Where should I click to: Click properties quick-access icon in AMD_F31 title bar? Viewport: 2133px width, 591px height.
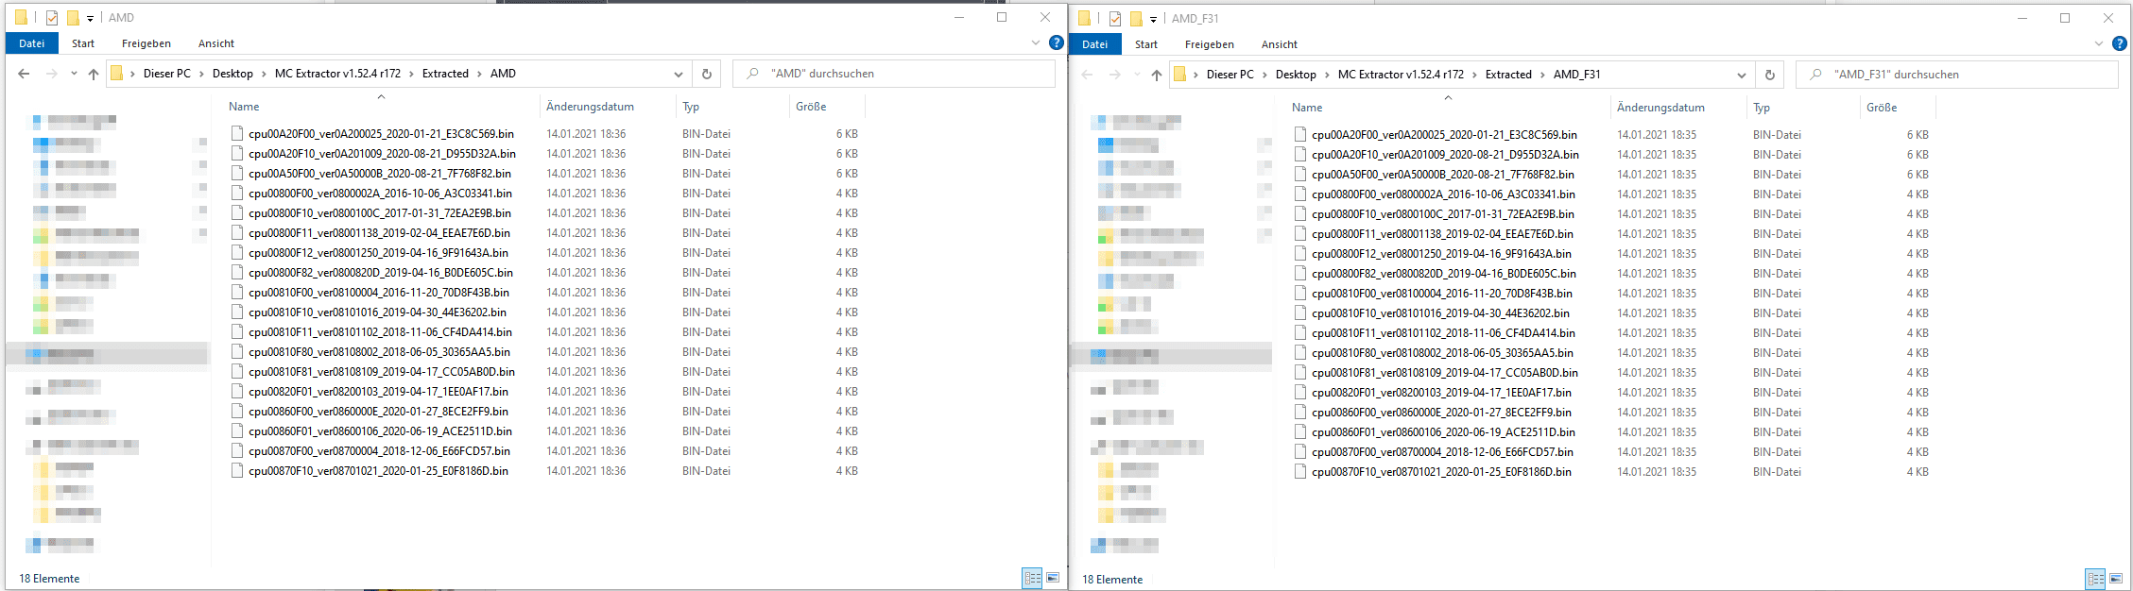pos(1115,18)
